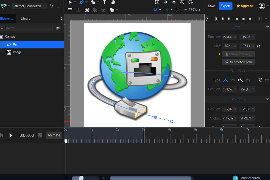Align elements to bottom edge

(x=250, y=19)
